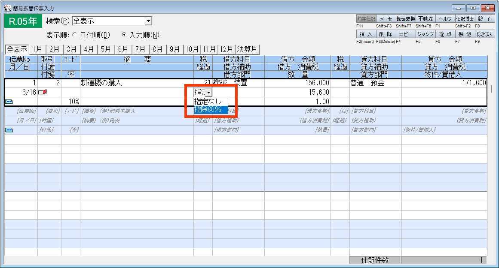Open the 8月 tab
This screenshot has width=499, height=268.
tap(157, 49)
